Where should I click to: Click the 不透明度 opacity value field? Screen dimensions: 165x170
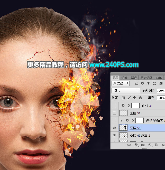click(161, 91)
